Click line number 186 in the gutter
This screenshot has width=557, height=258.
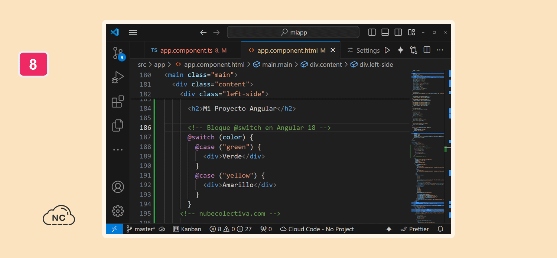click(145, 128)
